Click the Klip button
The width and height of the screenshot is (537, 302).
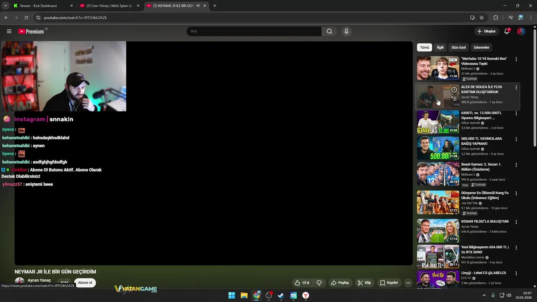coord(364,283)
